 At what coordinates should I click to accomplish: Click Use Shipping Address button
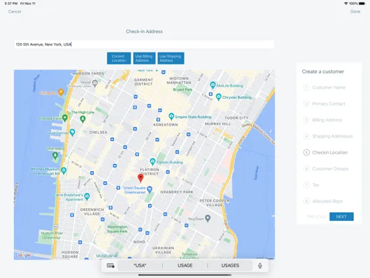[171, 58]
